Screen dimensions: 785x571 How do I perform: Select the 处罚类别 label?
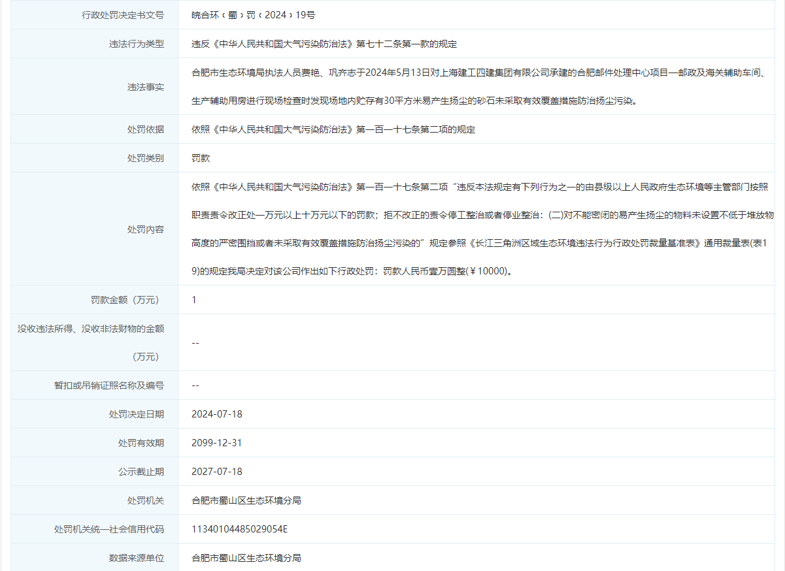[146, 158]
